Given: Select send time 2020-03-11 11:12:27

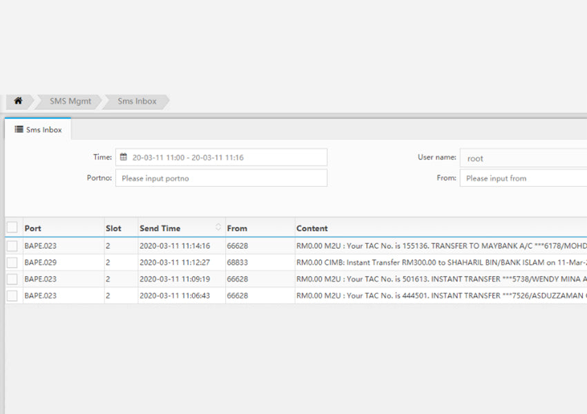Looking at the screenshot, I should point(175,262).
